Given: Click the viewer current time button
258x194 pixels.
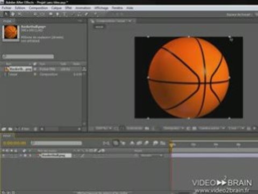Looking at the screenshot, I should point(134,128).
